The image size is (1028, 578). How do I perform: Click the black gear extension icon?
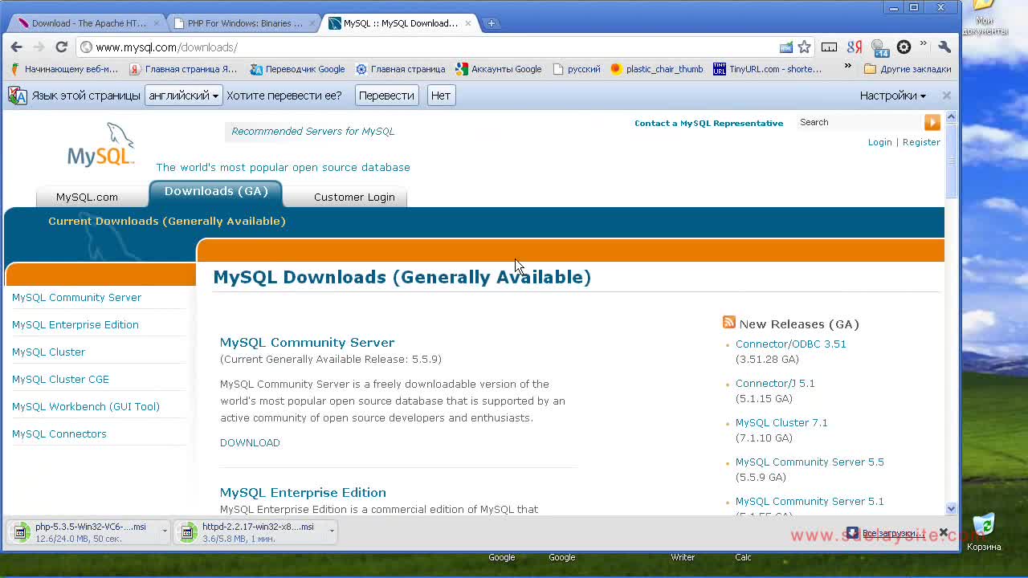904,47
